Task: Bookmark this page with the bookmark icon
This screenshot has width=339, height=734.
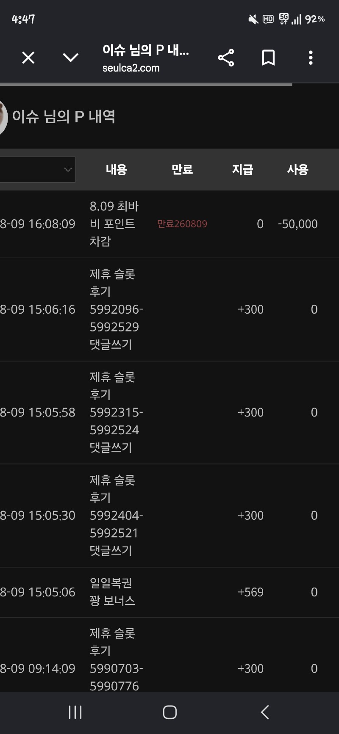Action: pyautogui.click(x=268, y=58)
